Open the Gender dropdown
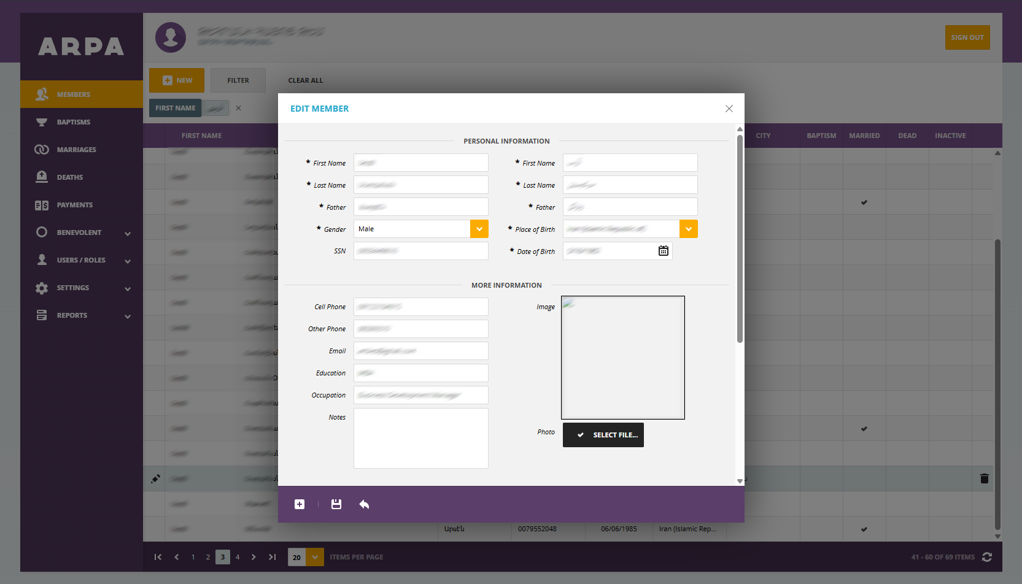Viewport: 1022px width, 584px height. click(479, 228)
